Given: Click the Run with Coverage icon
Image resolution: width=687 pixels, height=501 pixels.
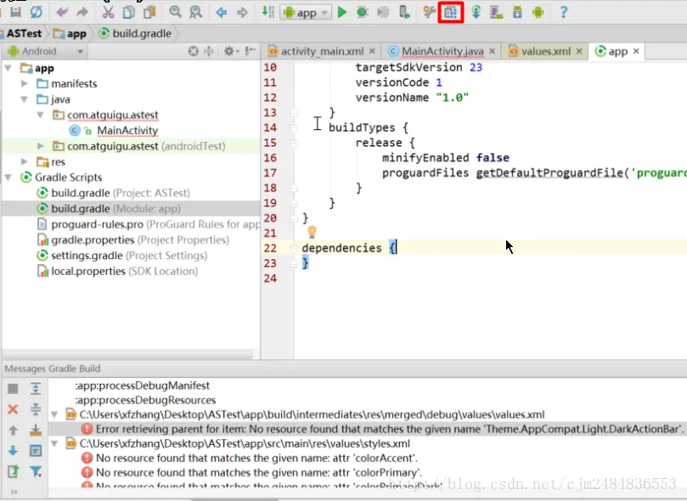Looking at the screenshot, I should point(383,12).
